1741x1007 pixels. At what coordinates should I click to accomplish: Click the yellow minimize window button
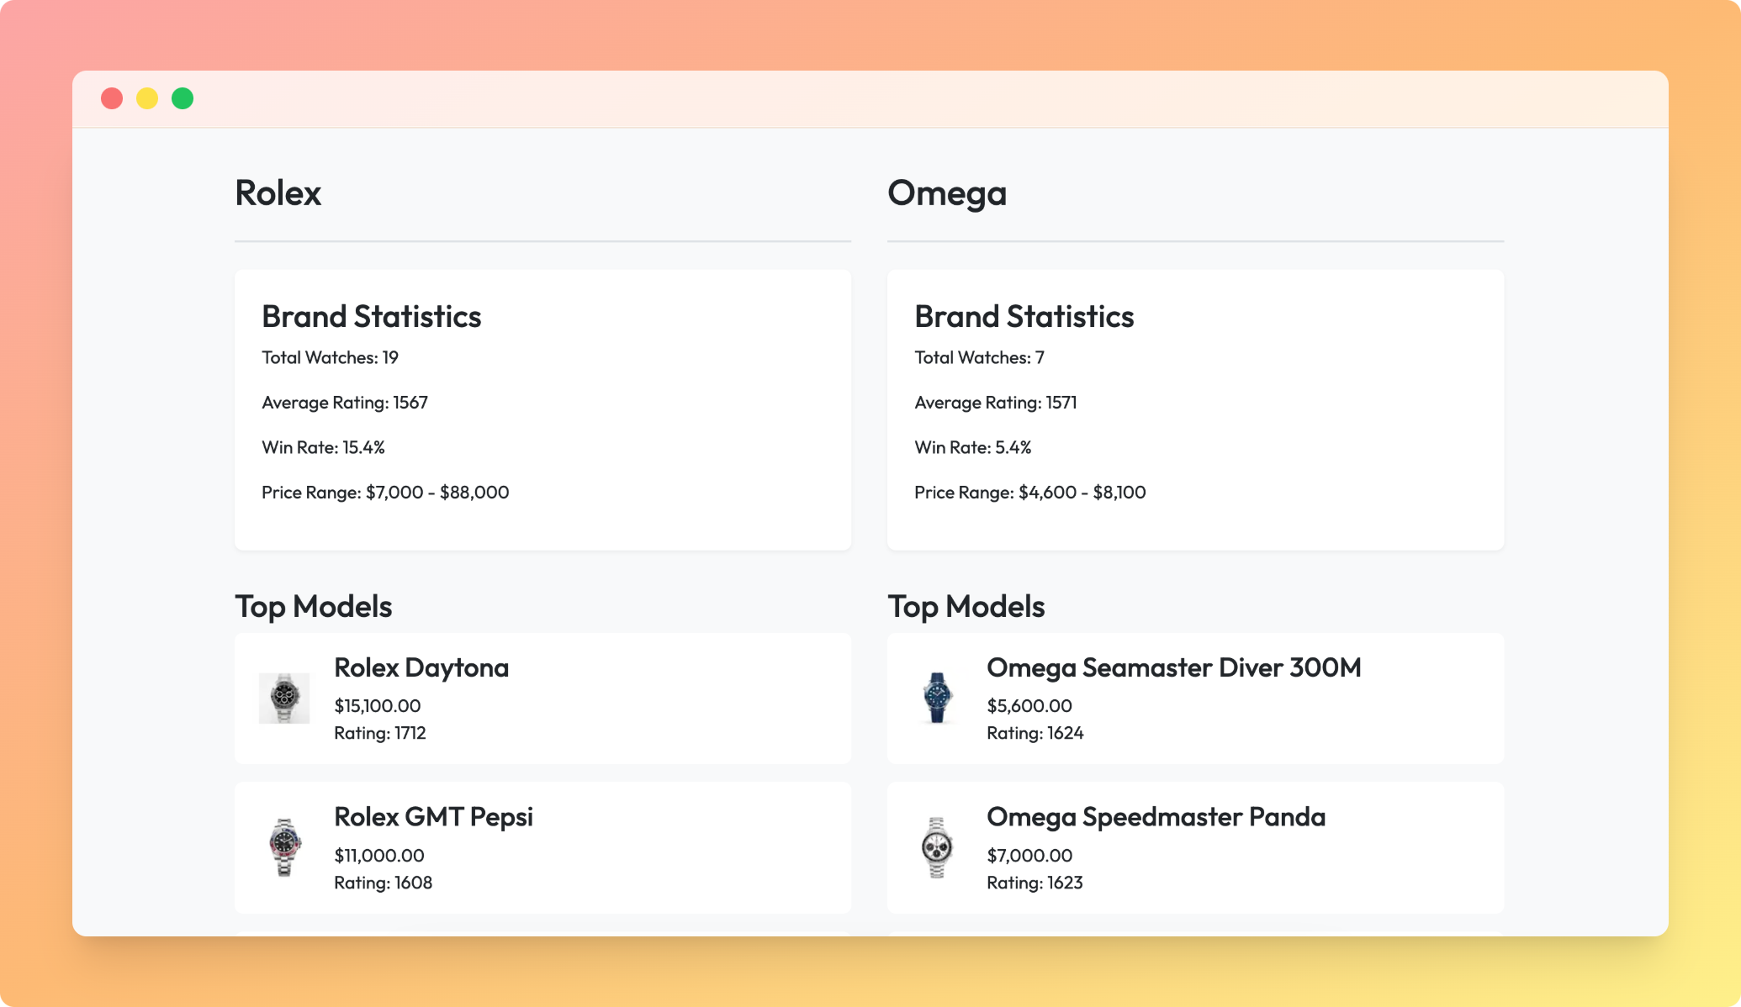click(147, 98)
